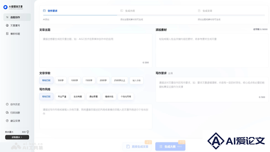Select the 专业严谨 writing style
Viewport: 270px width, 152px height.
(x=62, y=97)
